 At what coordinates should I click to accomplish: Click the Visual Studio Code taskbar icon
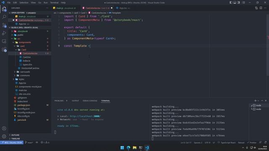click(x=147, y=148)
